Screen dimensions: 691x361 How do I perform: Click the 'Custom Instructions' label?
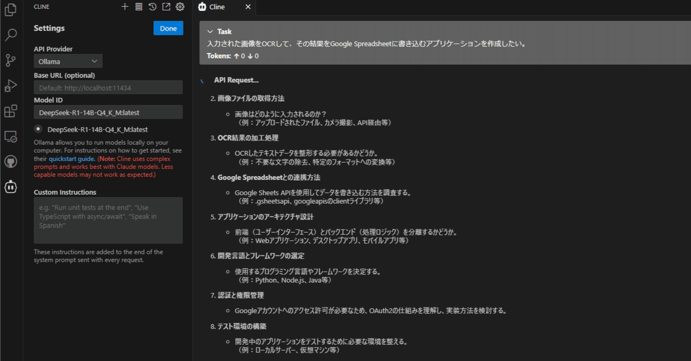(65, 192)
